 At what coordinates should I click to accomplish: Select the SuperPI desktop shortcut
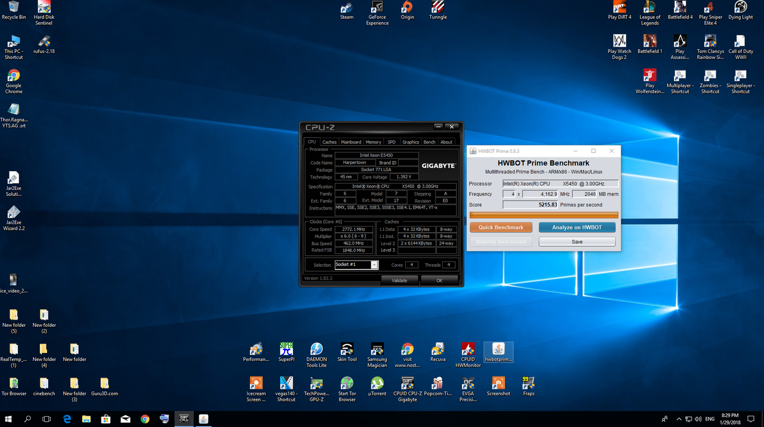(286, 352)
